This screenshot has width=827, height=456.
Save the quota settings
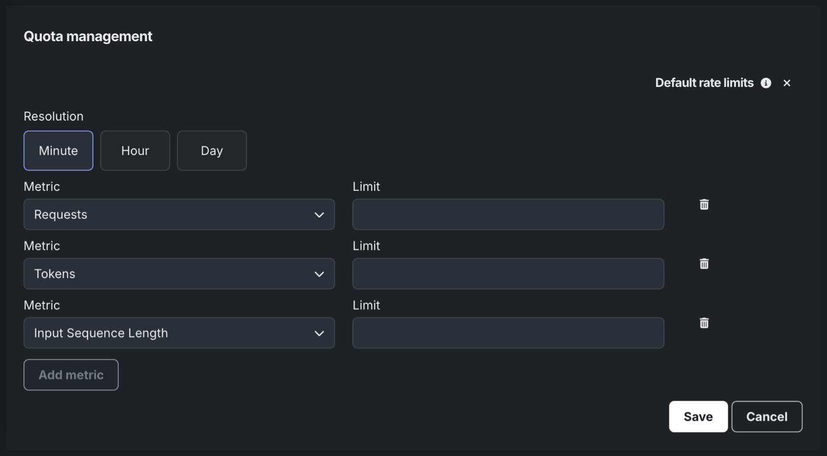coord(698,417)
